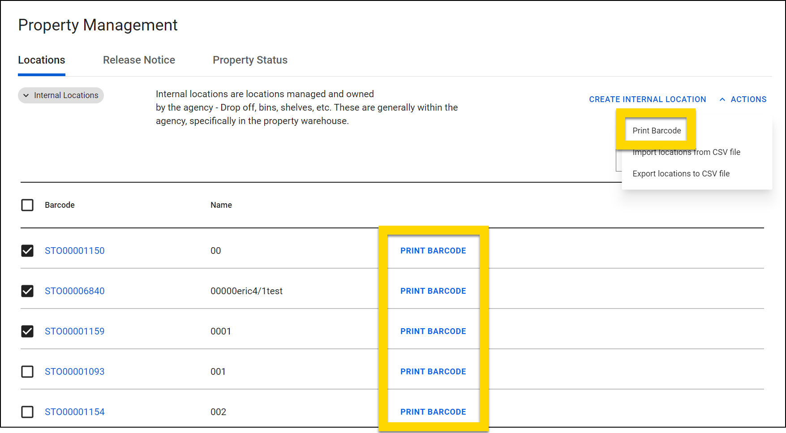
Task: Collapse the Actions menu chevron
Action: [722, 99]
